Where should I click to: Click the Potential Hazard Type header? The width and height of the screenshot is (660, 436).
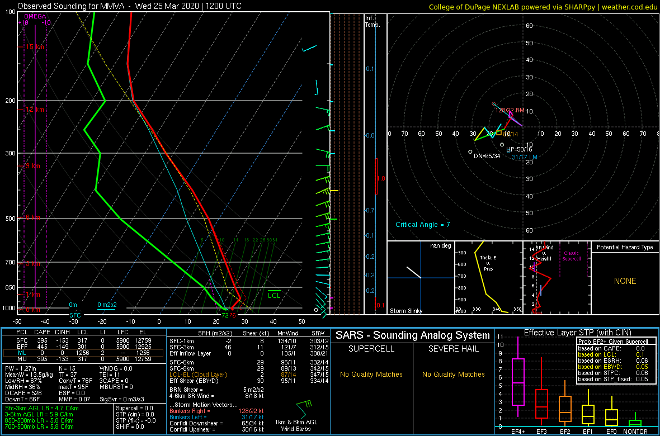(624, 247)
